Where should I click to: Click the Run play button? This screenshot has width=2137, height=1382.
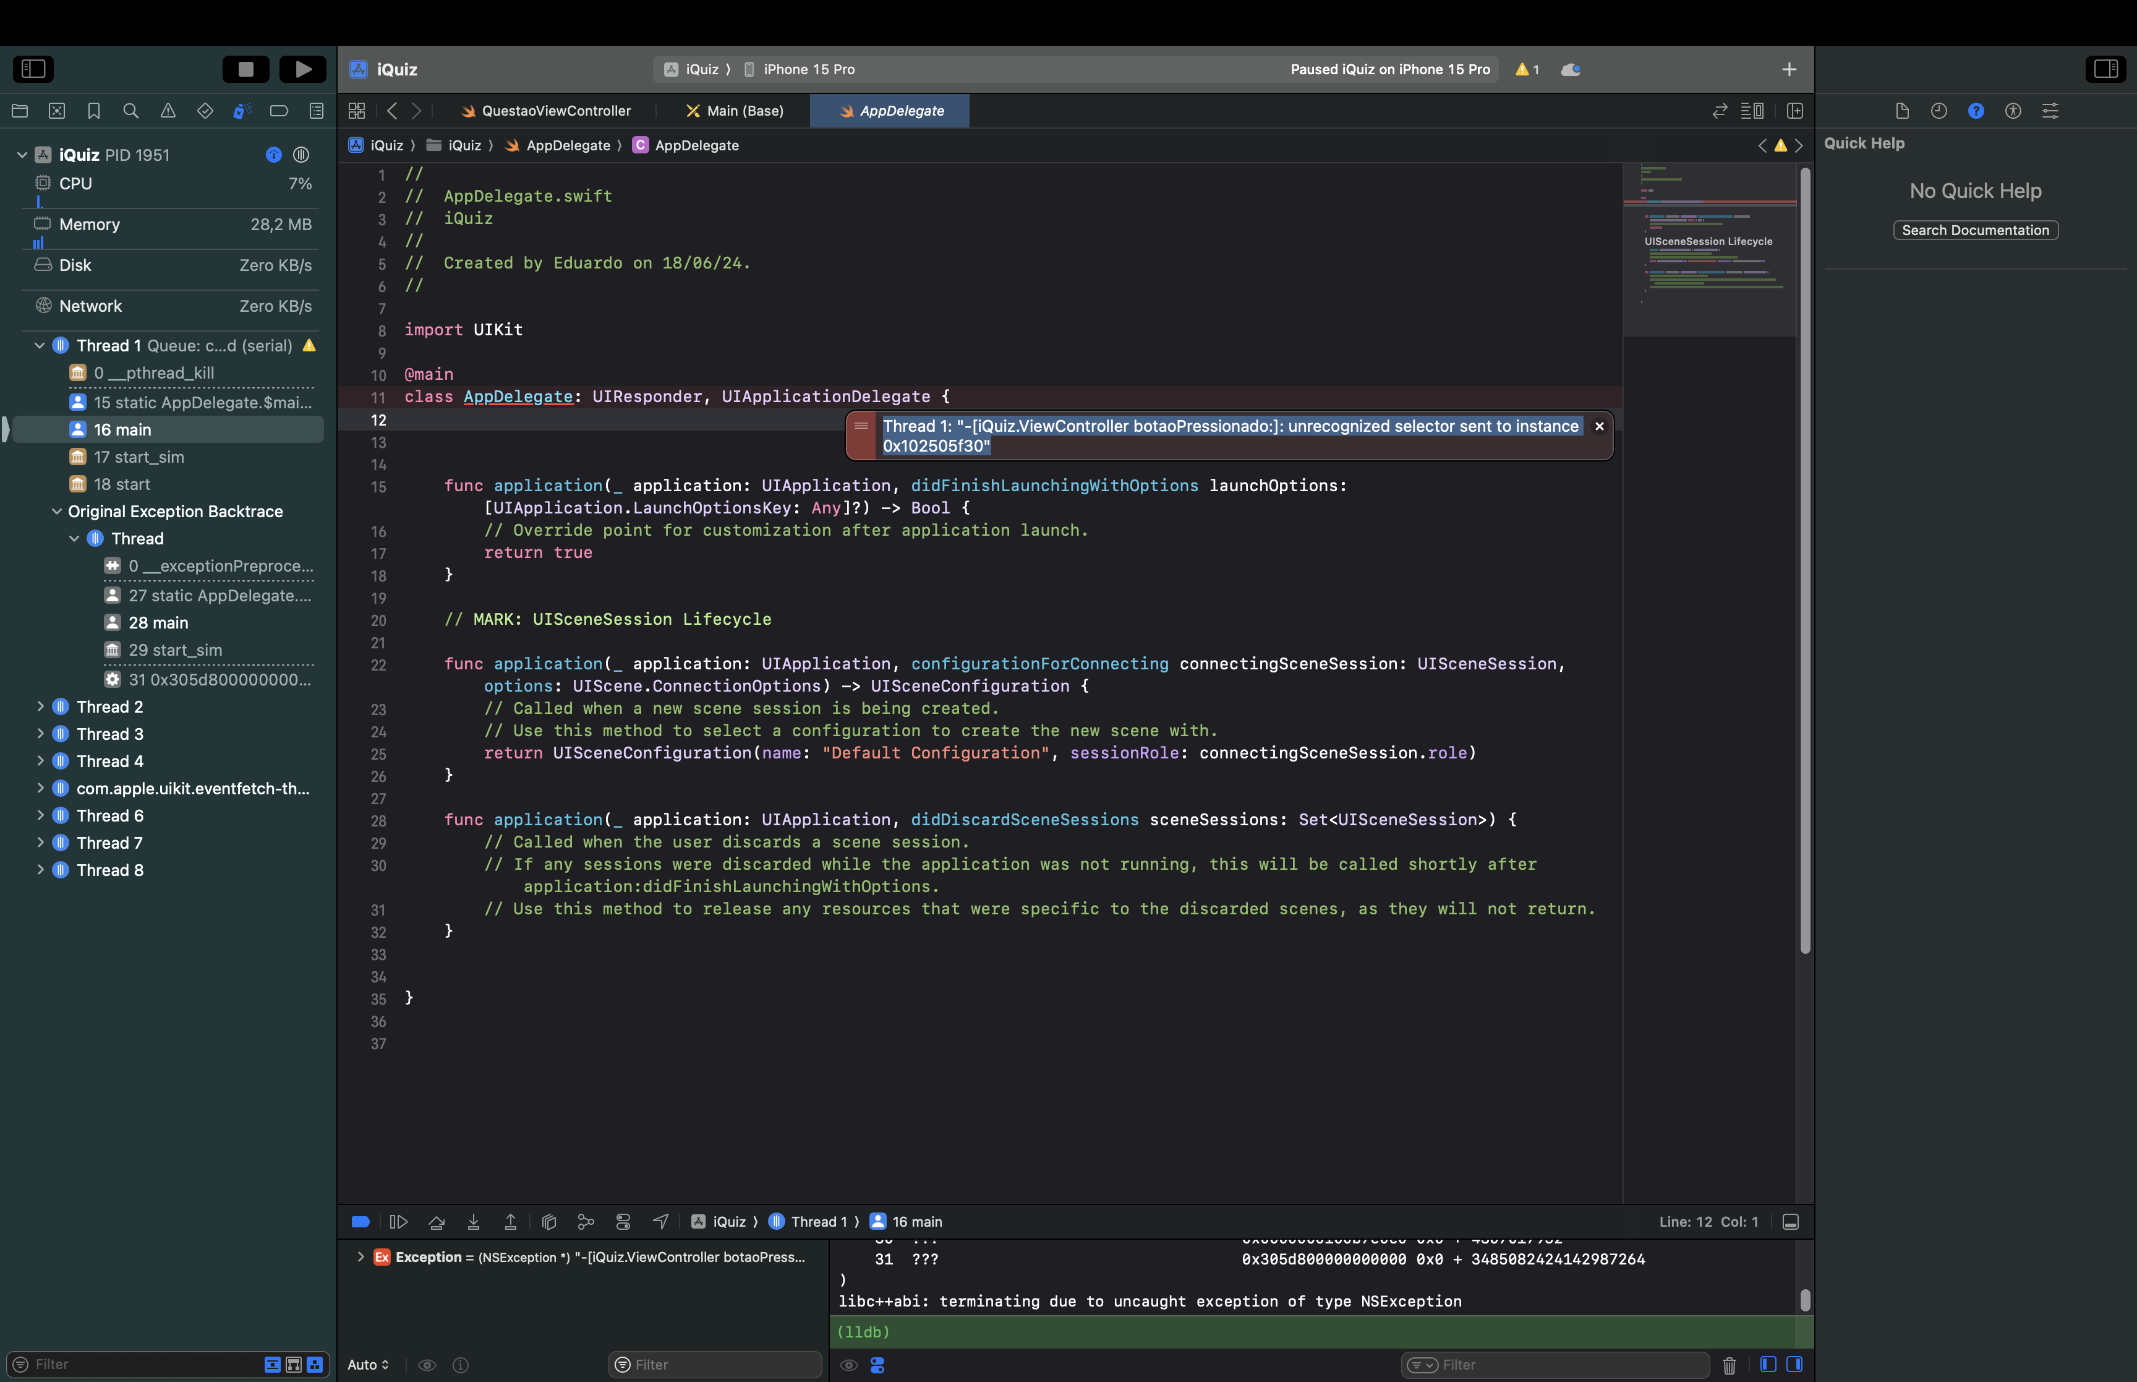point(303,69)
